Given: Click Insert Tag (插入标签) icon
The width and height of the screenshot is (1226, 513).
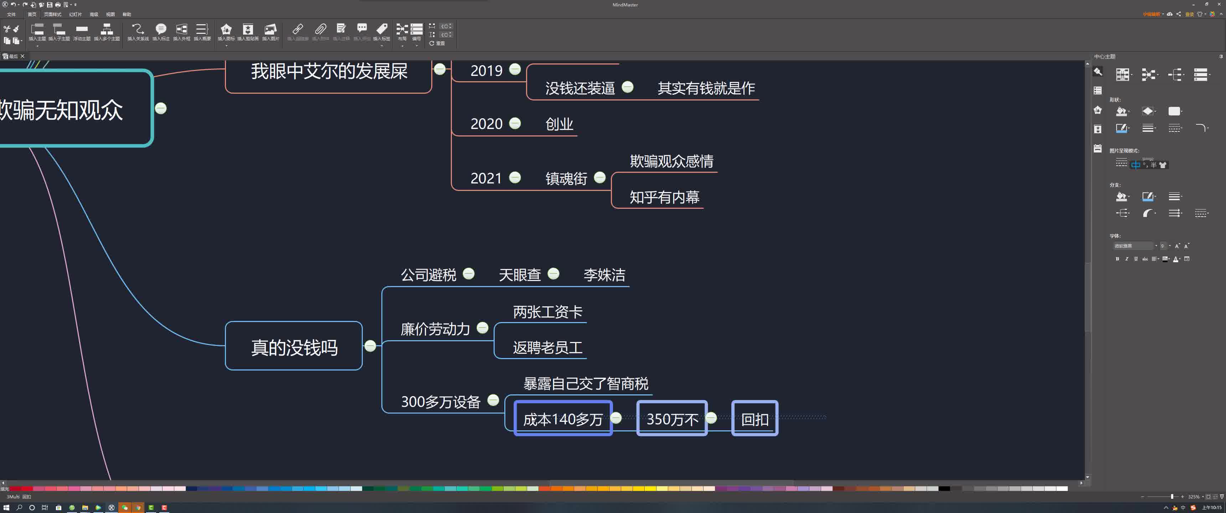Looking at the screenshot, I should (x=382, y=32).
